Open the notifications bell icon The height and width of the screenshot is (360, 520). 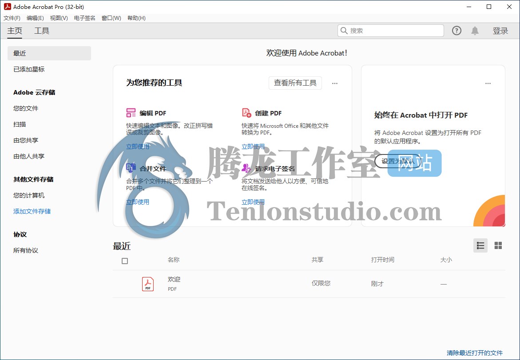(x=475, y=31)
